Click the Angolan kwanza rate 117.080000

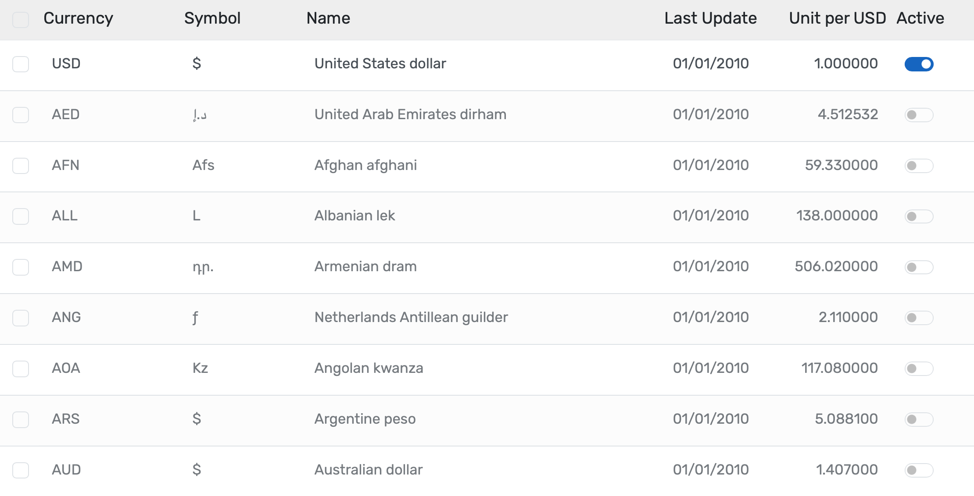pyautogui.click(x=839, y=368)
